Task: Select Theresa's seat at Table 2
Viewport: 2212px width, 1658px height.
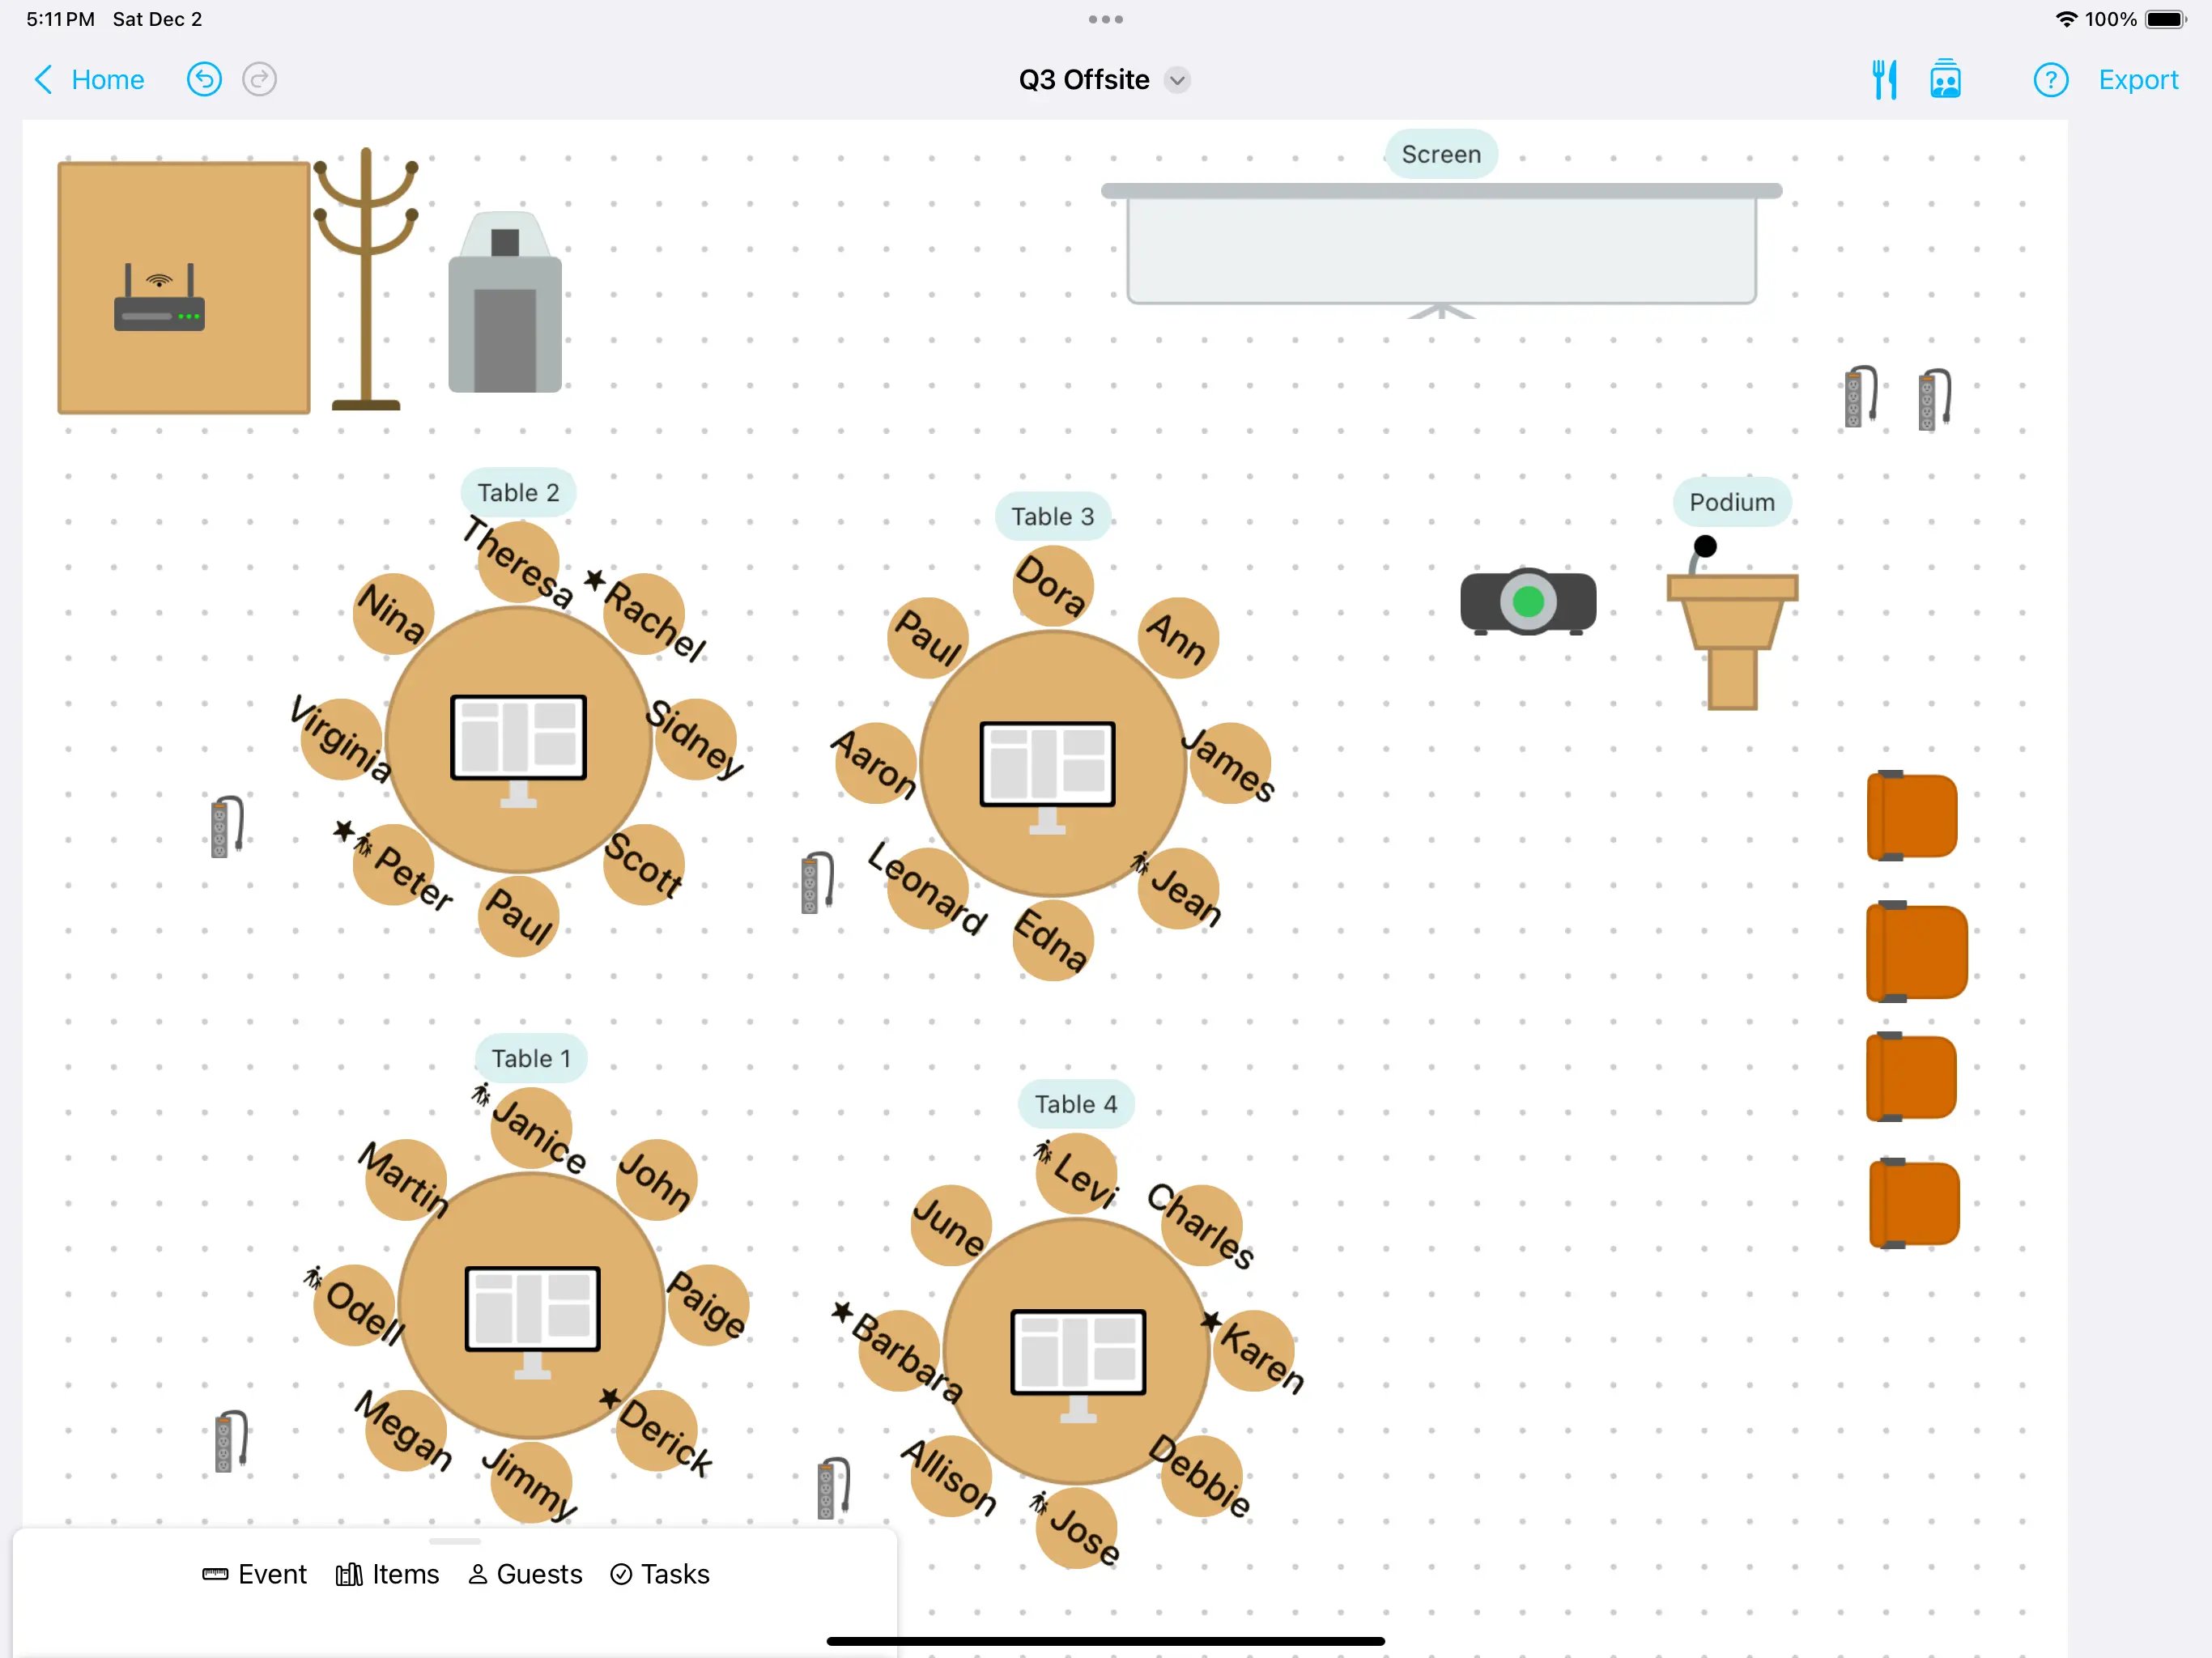Action: pos(518,561)
